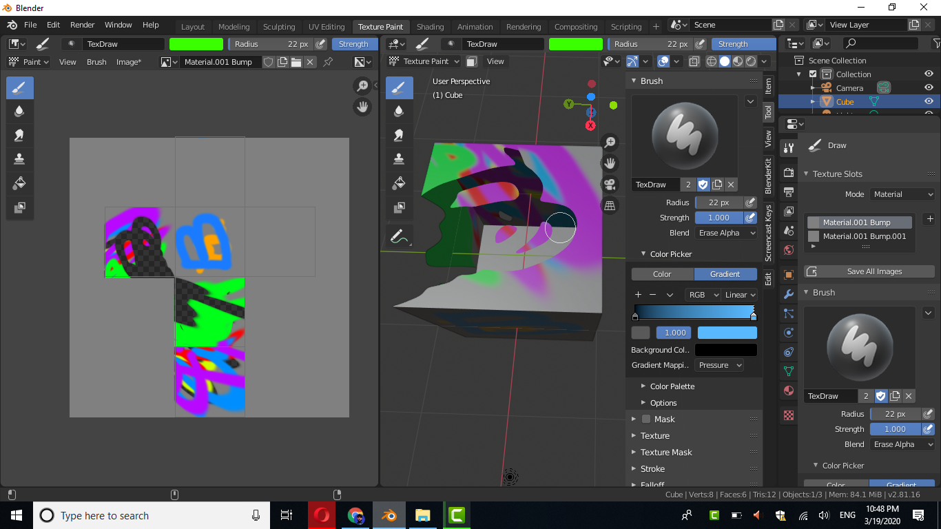Switch to the Gradient color mode
941x529 pixels.
725,273
